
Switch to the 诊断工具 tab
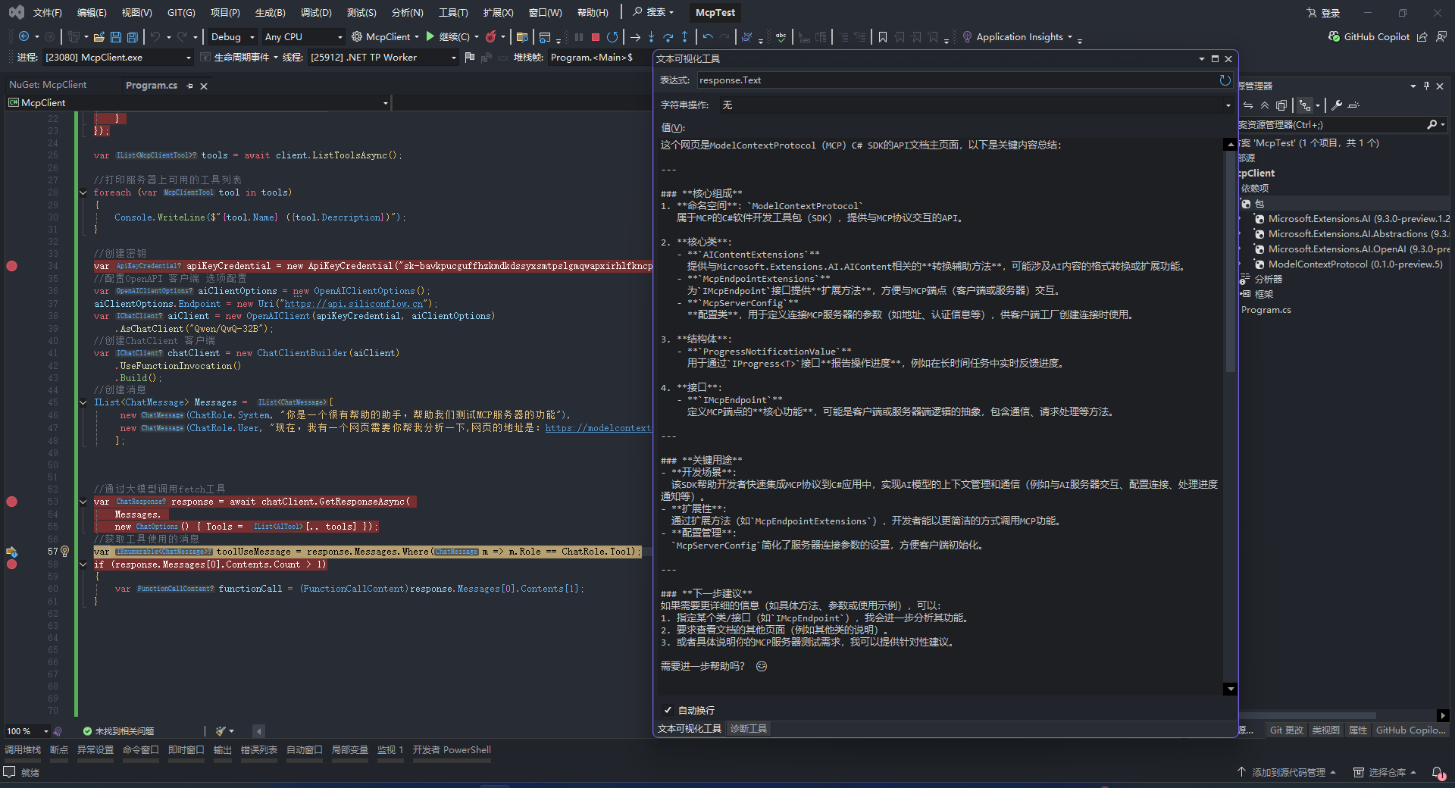click(749, 728)
